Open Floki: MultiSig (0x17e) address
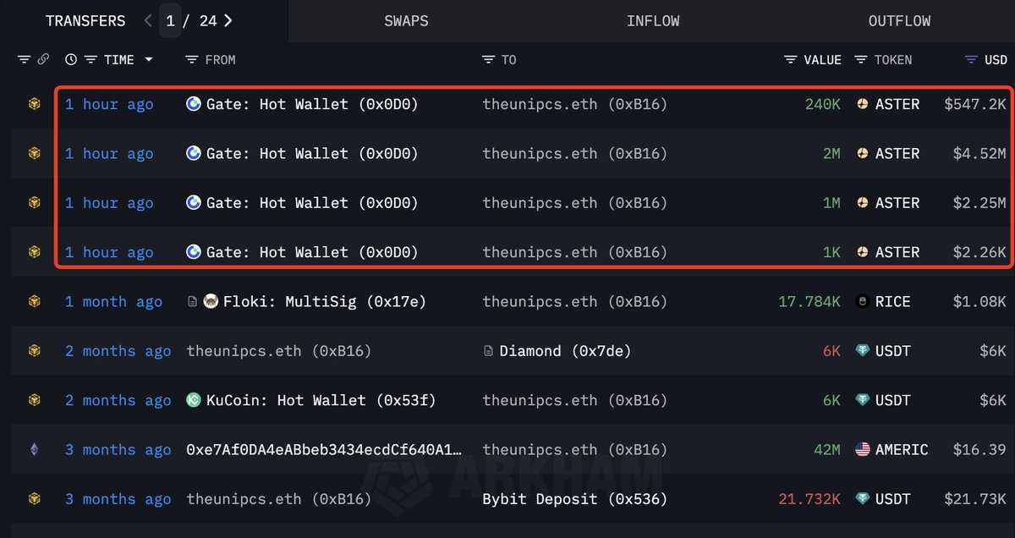Image resolution: width=1015 pixels, height=538 pixels. point(325,302)
